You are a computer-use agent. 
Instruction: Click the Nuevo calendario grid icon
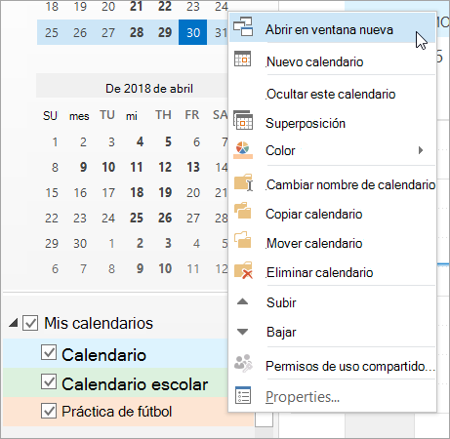coord(243,59)
